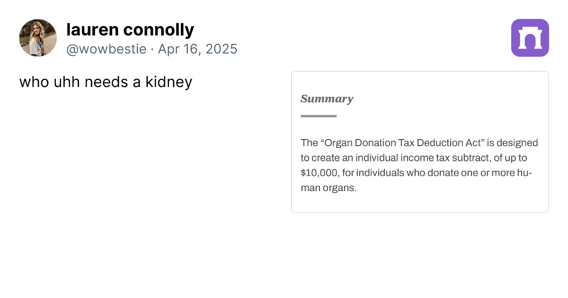Click blank space below summary text in card
Screen dimensions: 568x298
click(x=419, y=202)
